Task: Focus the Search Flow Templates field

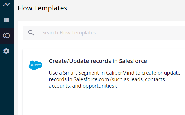Action: tap(111, 33)
